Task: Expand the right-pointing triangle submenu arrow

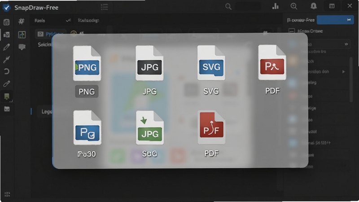Action: coord(343,72)
